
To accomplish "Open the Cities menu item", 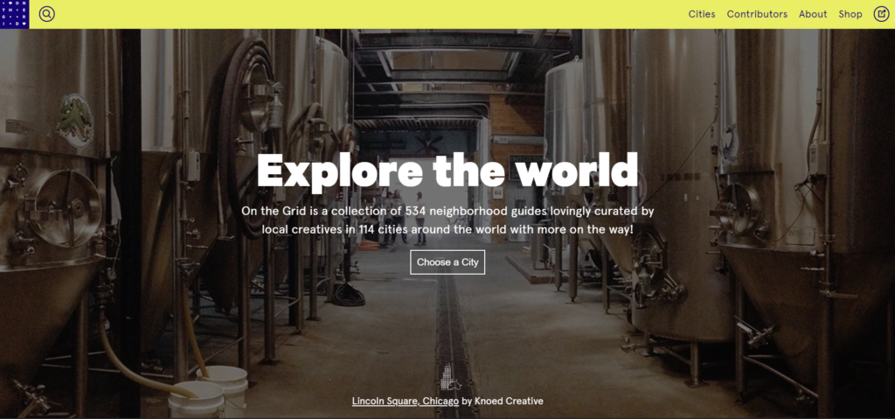I will point(702,14).
